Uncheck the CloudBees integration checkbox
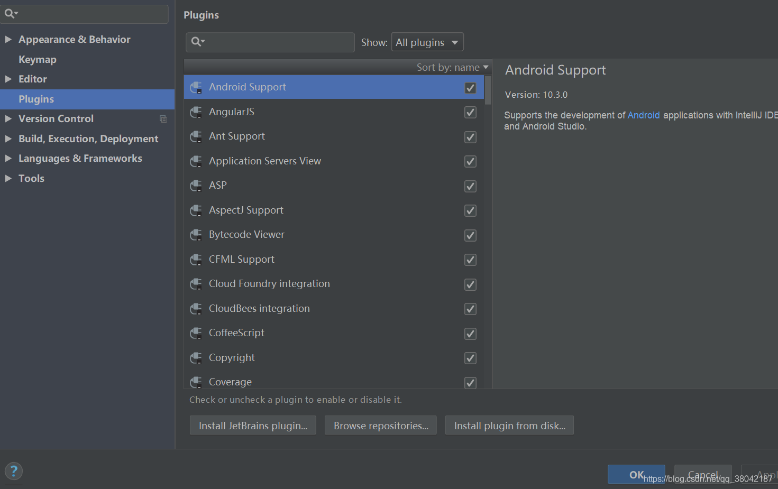778x489 pixels. (x=470, y=309)
